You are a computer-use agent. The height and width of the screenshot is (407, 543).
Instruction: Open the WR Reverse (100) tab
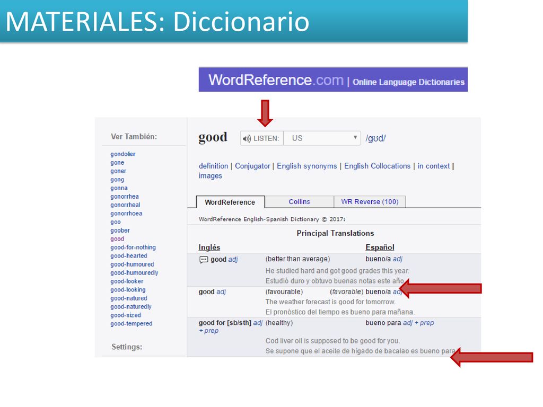370,202
